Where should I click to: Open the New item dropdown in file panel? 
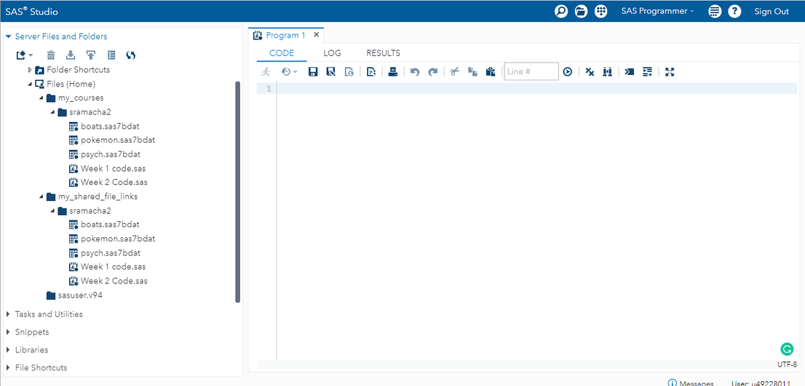coord(25,55)
